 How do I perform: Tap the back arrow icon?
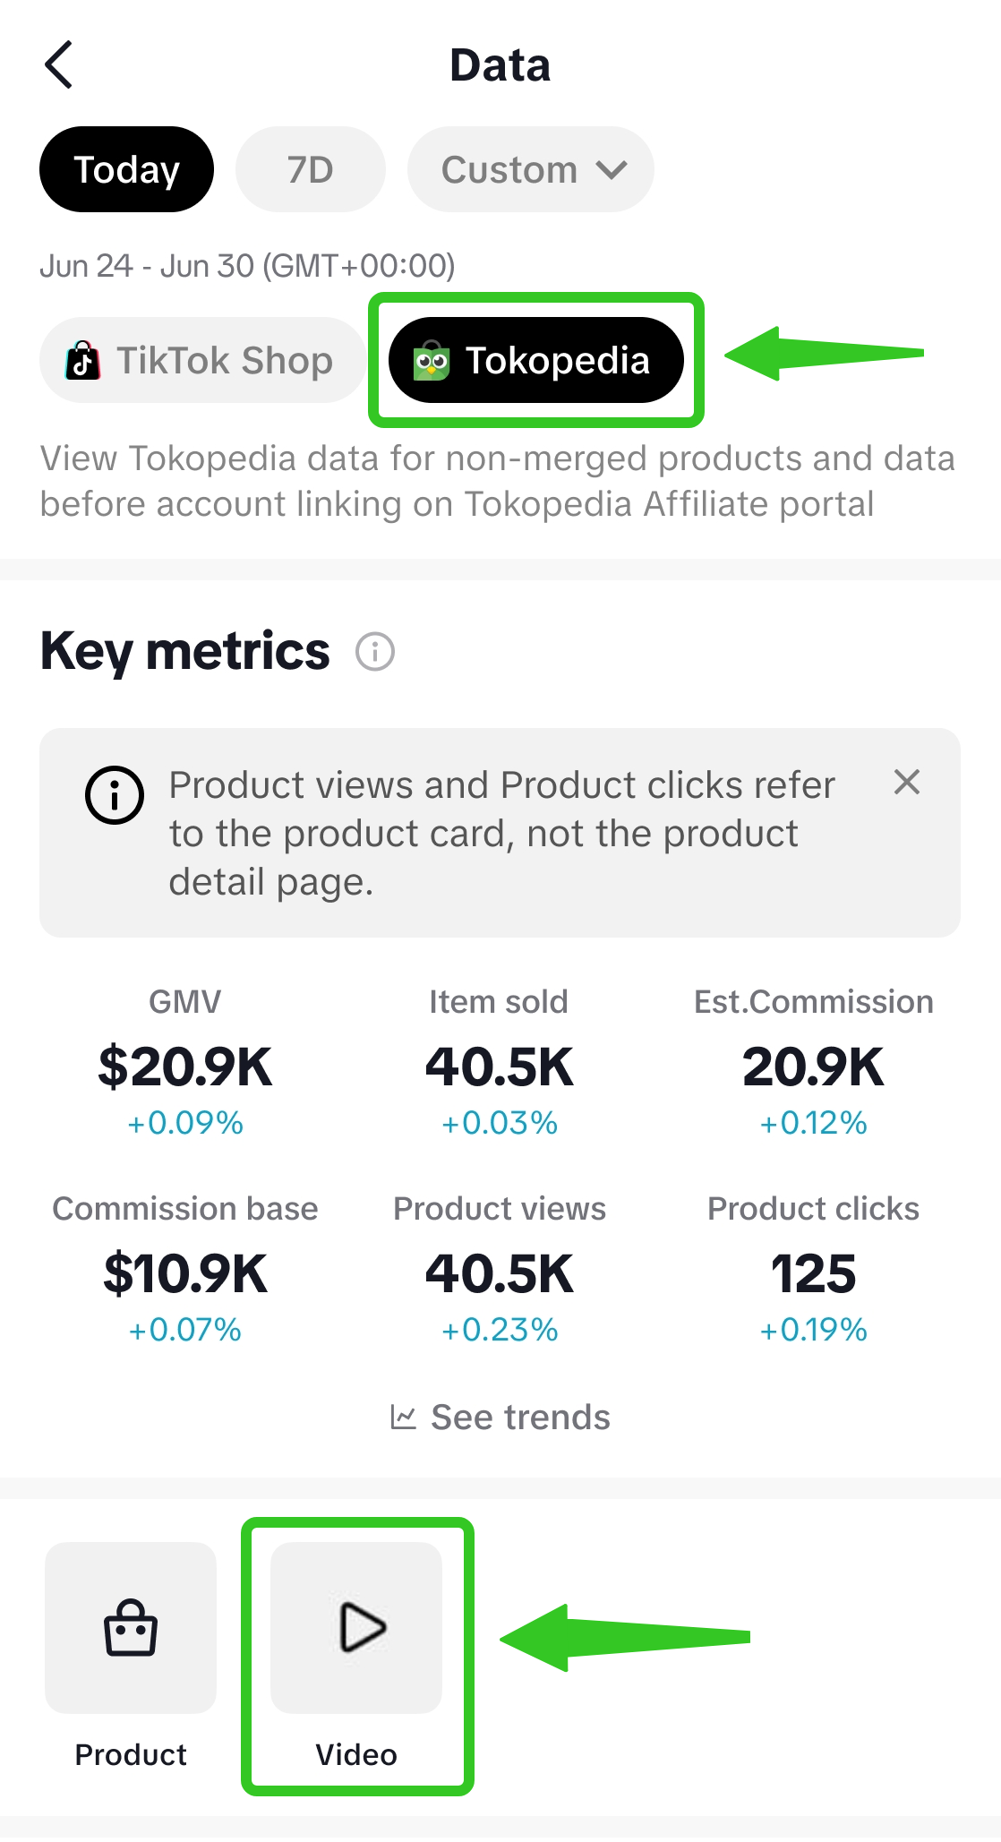(x=59, y=64)
